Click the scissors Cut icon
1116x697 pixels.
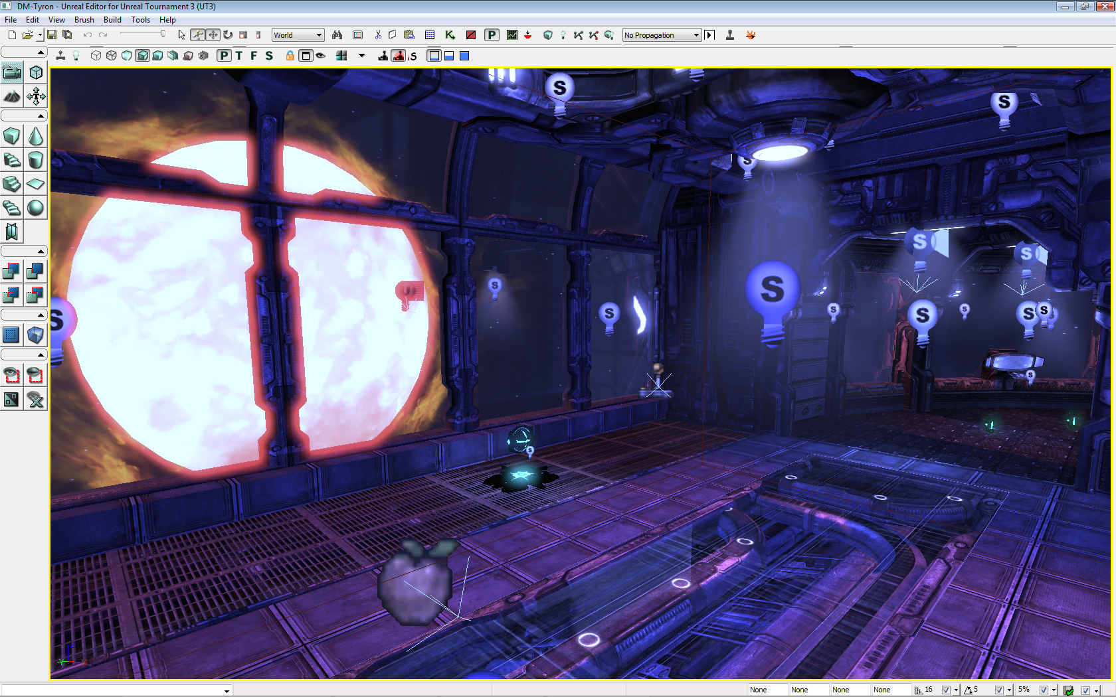click(x=378, y=35)
